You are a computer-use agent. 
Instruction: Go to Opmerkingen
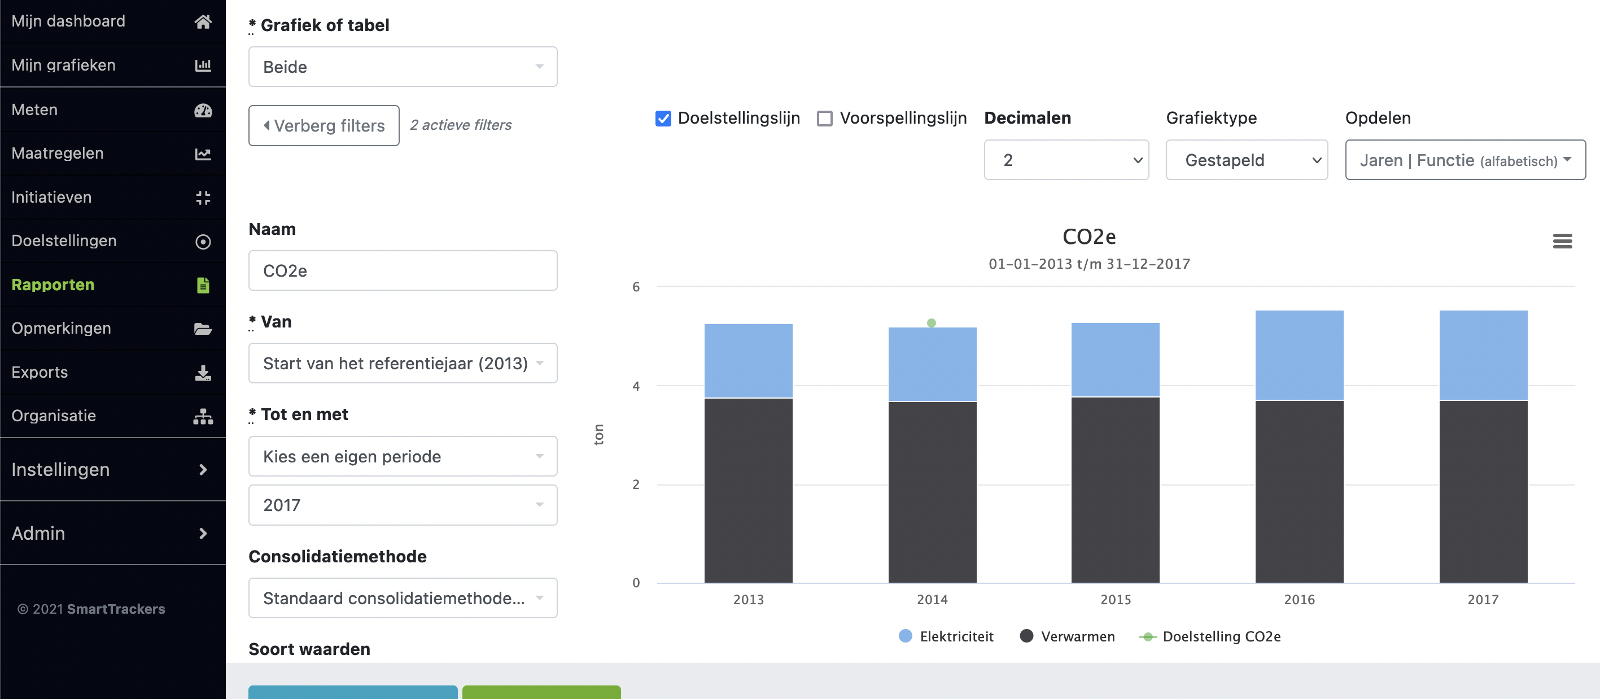coord(113,329)
